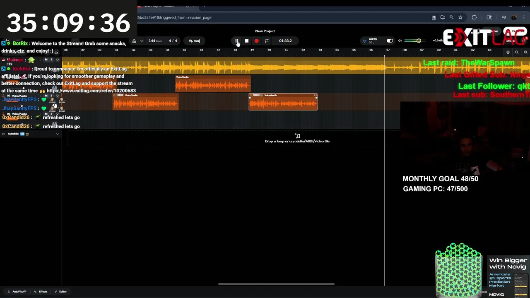Click the 144 bpm tempo field

click(x=155, y=41)
